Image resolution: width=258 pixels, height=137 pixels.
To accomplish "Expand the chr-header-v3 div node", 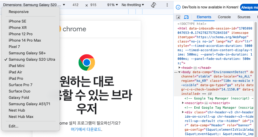I will (183, 112).
